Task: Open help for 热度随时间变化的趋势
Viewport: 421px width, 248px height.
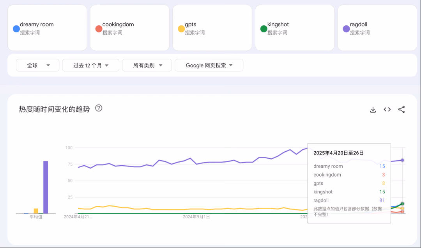Action: tap(99, 108)
